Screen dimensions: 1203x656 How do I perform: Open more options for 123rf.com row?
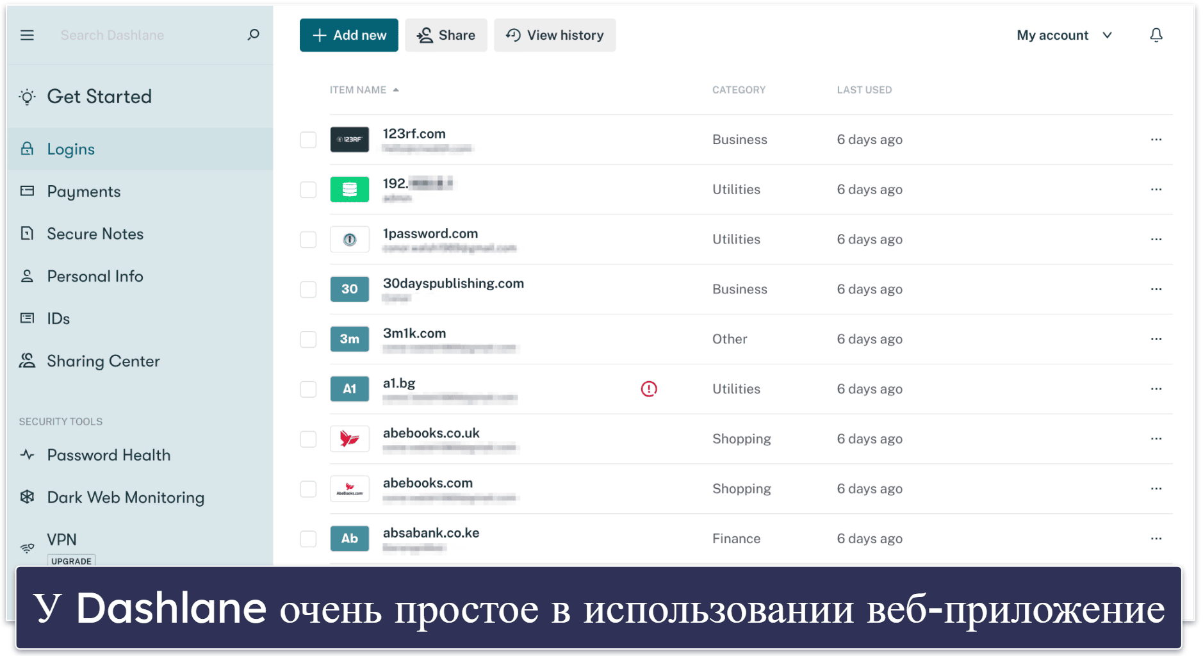[1156, 140]
